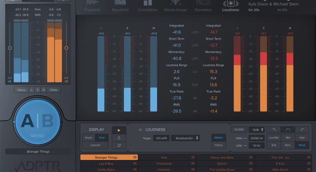This screenshot has width=316, height=172.
Task: Open the Broadcast EU preset dropdown
Action: (185, 138)
